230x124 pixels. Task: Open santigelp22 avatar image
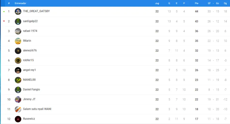tap(18, 21)
